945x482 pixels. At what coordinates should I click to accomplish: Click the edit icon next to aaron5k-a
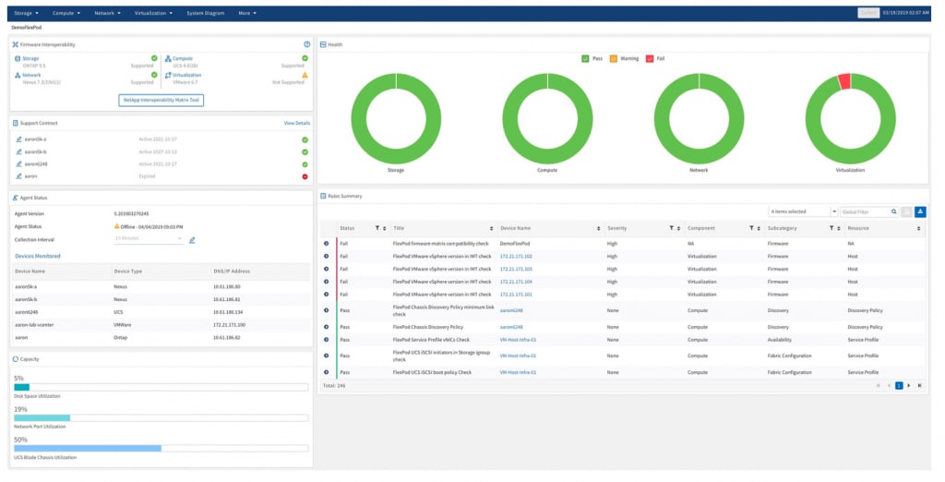(18, 139)
